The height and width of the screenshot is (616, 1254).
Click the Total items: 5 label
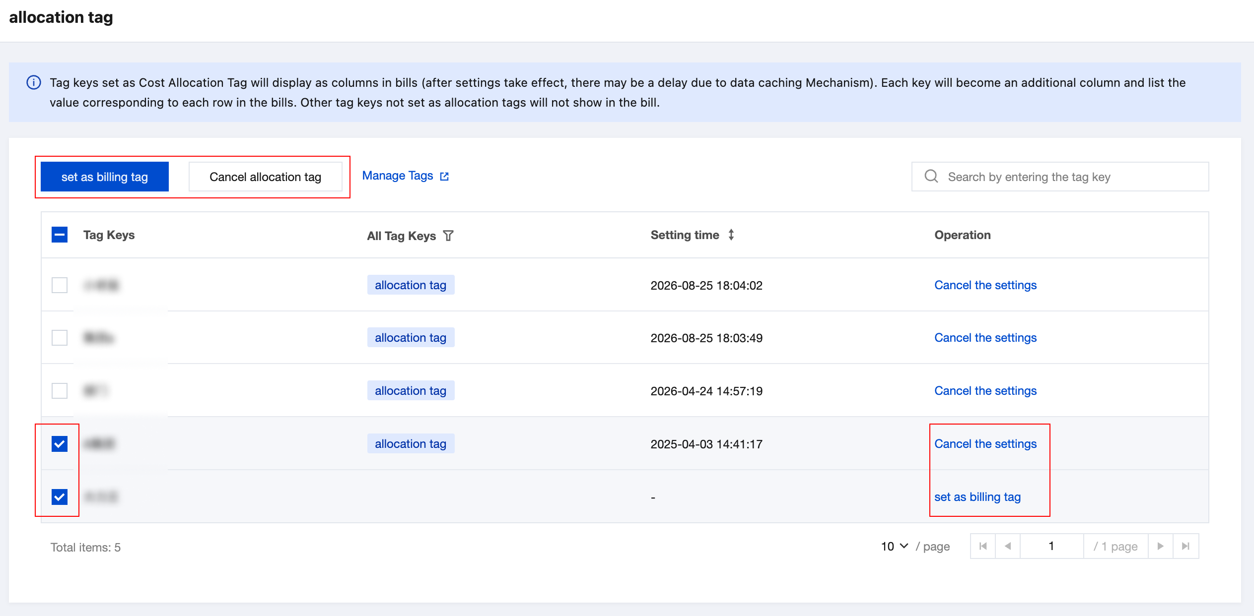tap(85, 548)
